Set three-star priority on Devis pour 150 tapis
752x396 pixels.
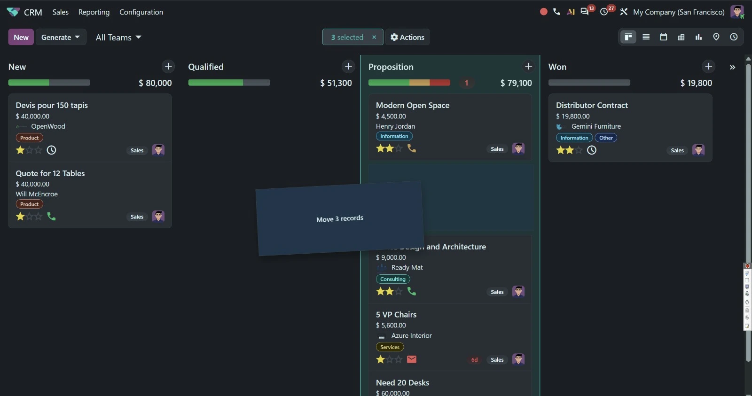(39, 150)
